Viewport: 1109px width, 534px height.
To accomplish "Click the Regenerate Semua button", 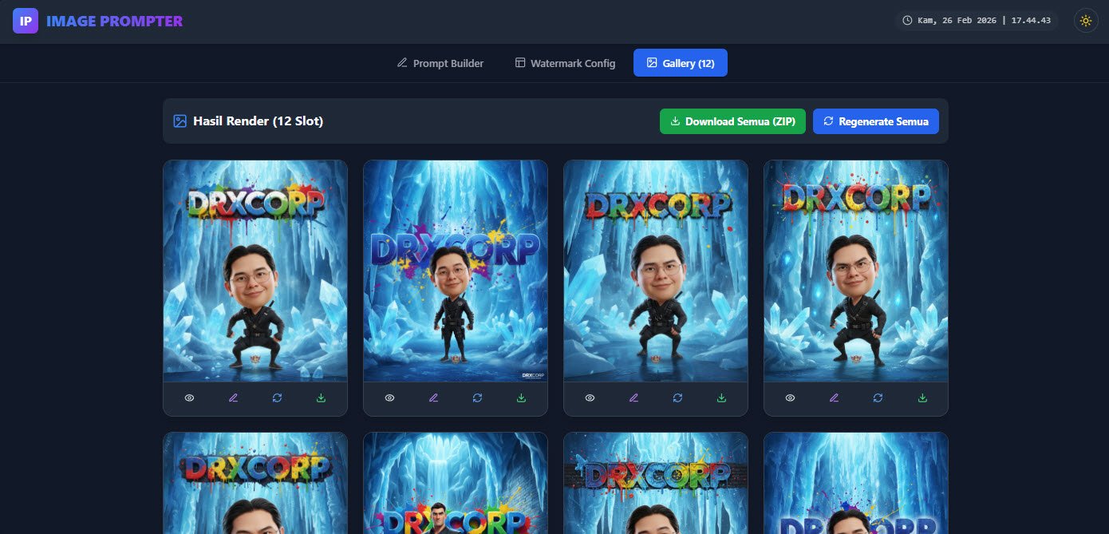I will 876,121.
